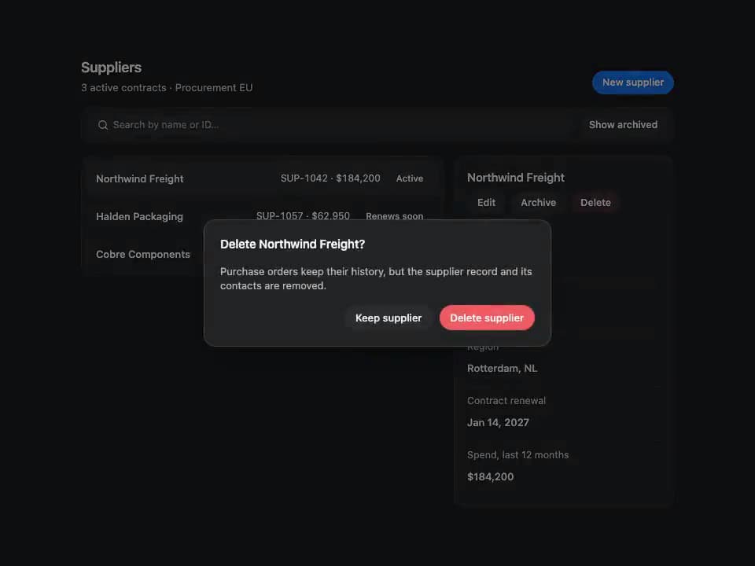Click the Jan 14, 2027 renewal date

point(498,423)
